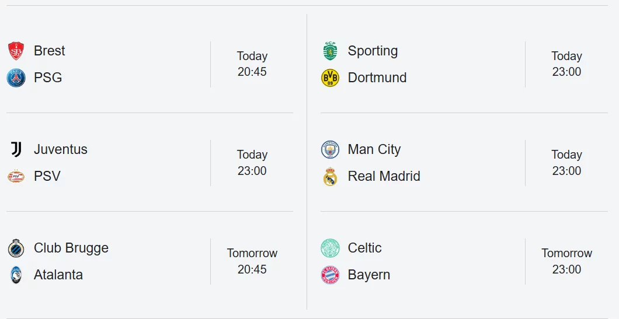The height and width of the screenshot is (319, 619).
Task: Click the PSV Eindhoven crest
Action: point(16,176)
